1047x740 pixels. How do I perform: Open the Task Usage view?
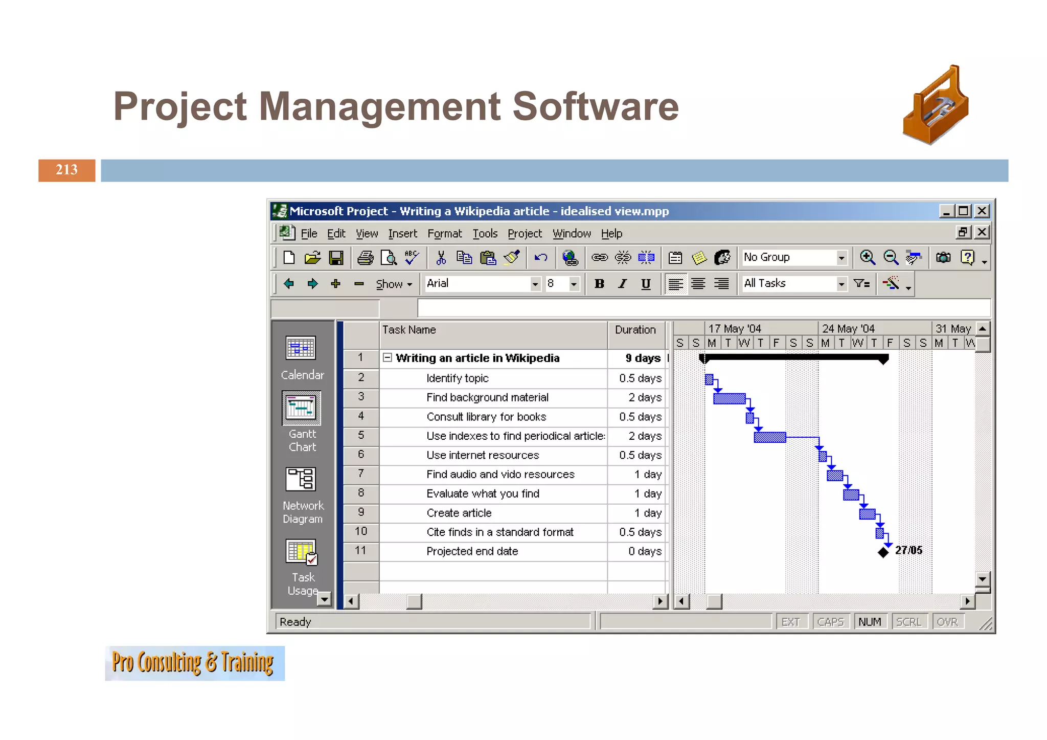click(x=302, y=568)
